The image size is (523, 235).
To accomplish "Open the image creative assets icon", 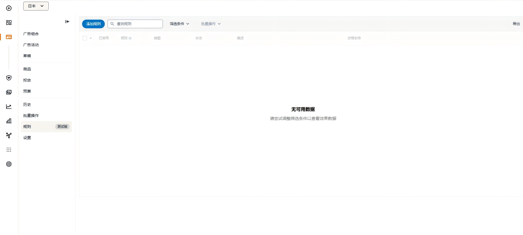I will click(x=9, y=92).
